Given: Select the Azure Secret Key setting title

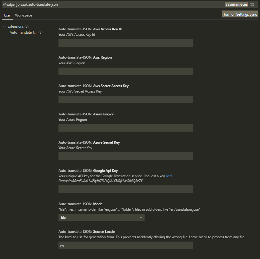Looking at the screenshot, I should click(x=89, y=142).
